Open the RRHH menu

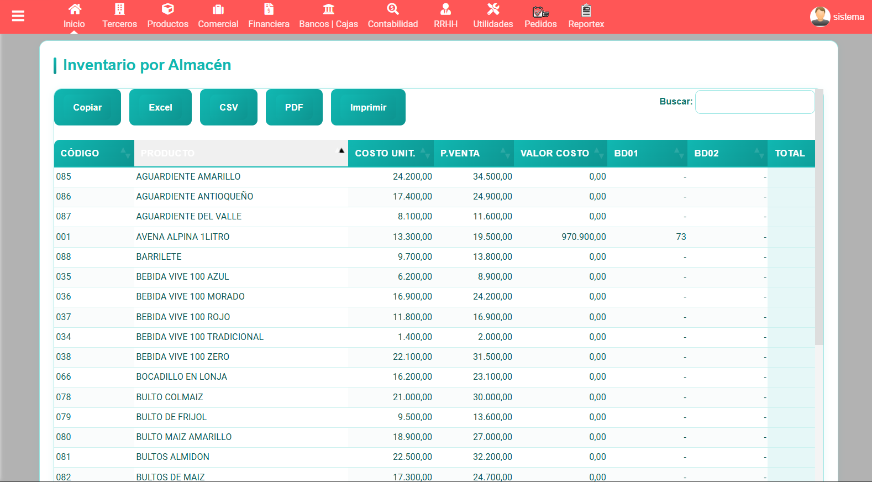click(445, 16)
